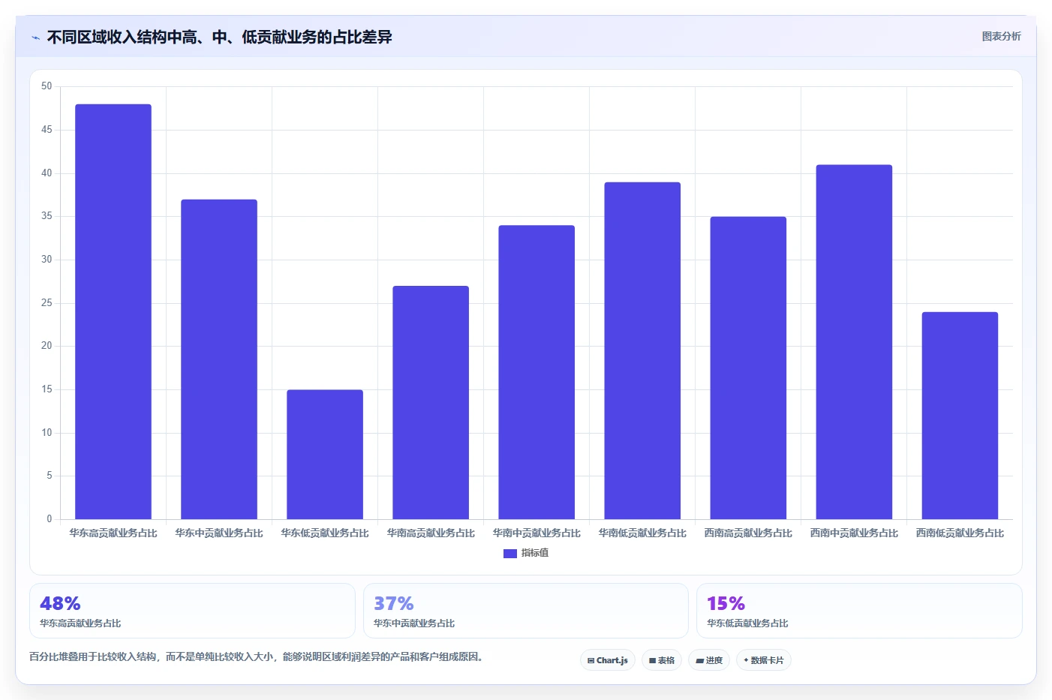Select the 华东低贡献业务占比 bar
The height and width of the screenshot is (700, 1052).
click(x=325, y=455)
